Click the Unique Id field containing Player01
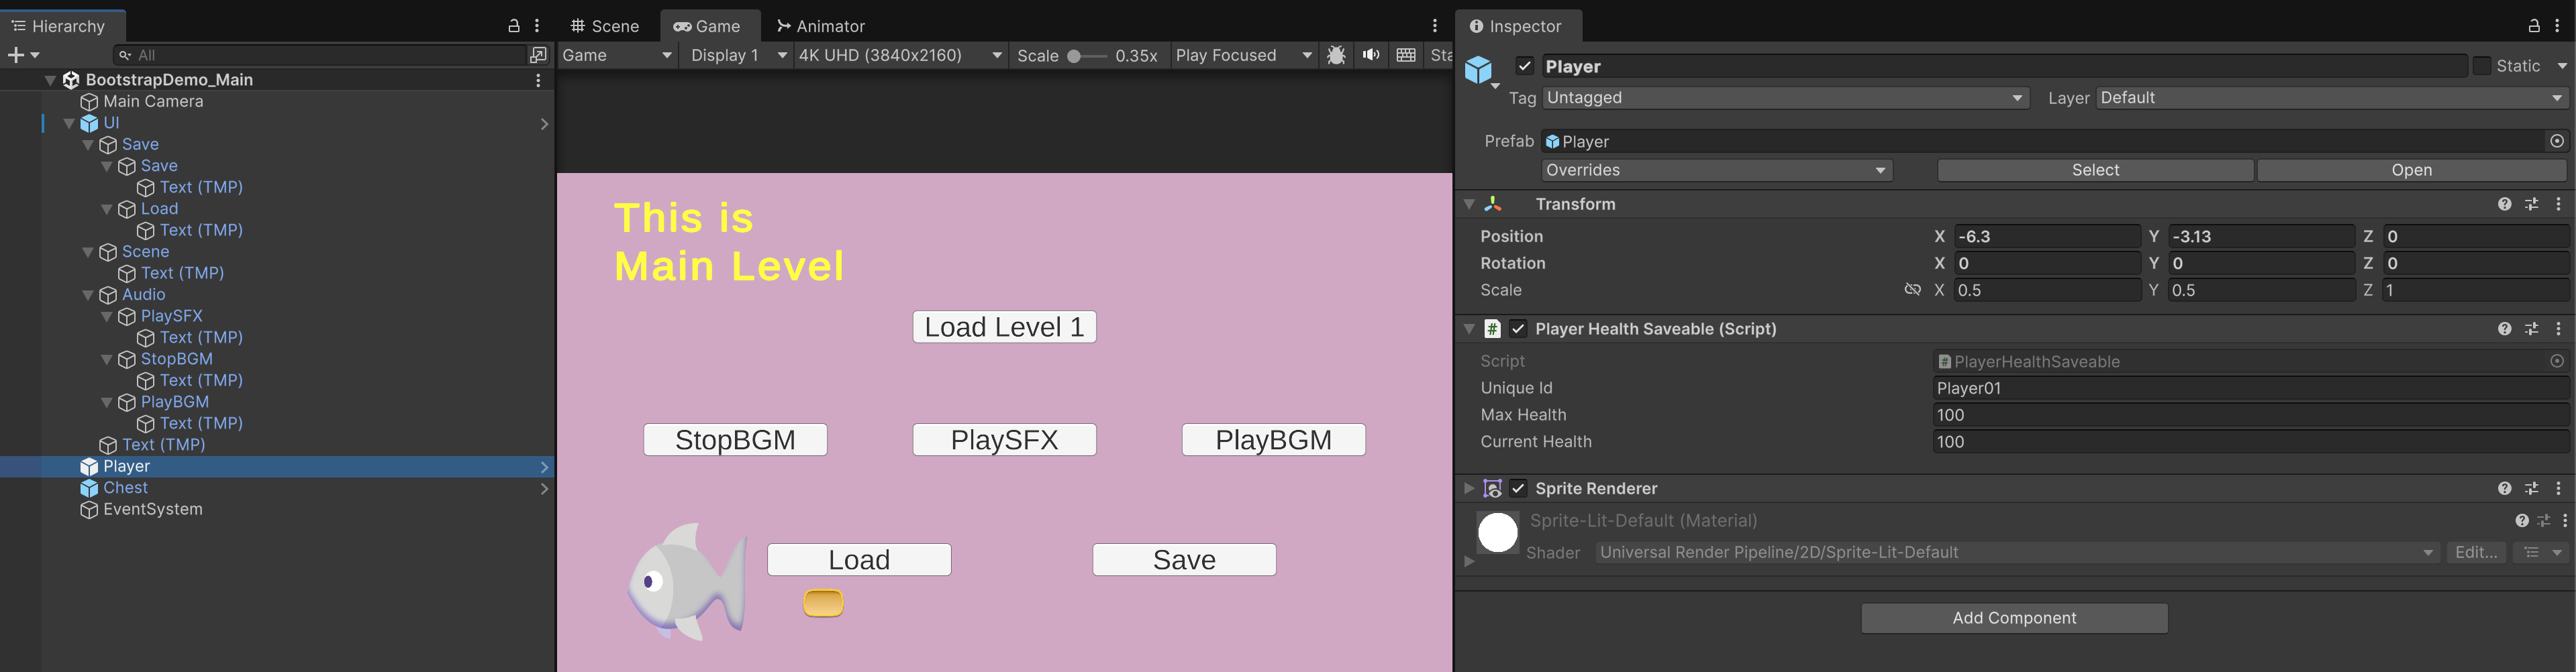The height and width of the screenshot is (672, 2576). tap(2250, 388)
